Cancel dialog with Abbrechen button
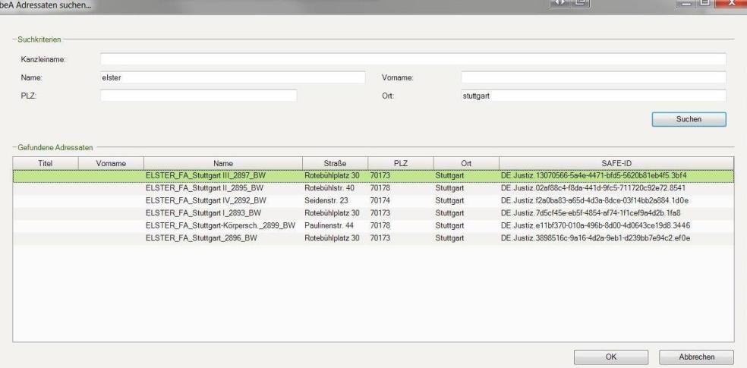This screenshot has height=368, width=747. click(x=696, y=357)
